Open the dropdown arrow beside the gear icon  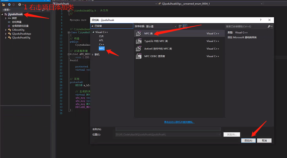point(23,5)
